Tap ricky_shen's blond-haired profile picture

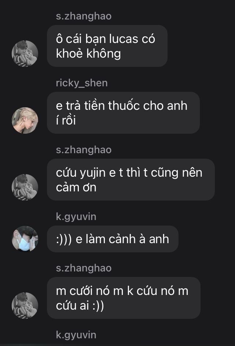tap(25, 120)
